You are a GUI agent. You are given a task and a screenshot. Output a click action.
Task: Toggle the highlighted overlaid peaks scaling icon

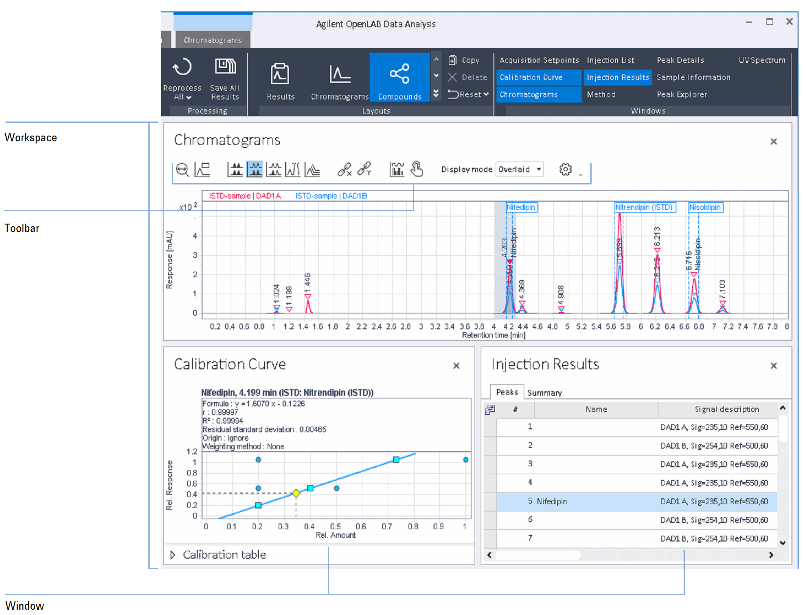[x=254, y=169]
